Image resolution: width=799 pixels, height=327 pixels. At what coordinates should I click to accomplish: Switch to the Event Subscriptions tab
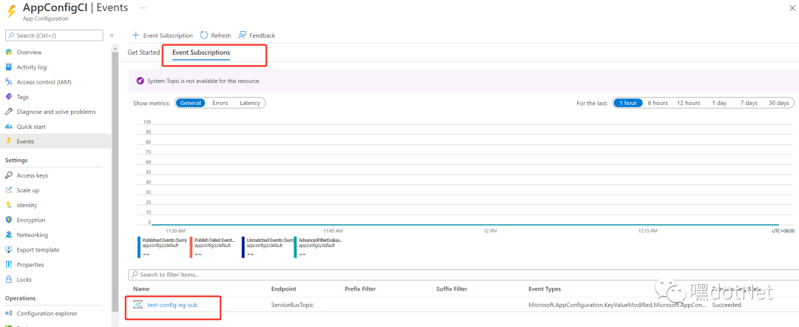pos(200,53)
